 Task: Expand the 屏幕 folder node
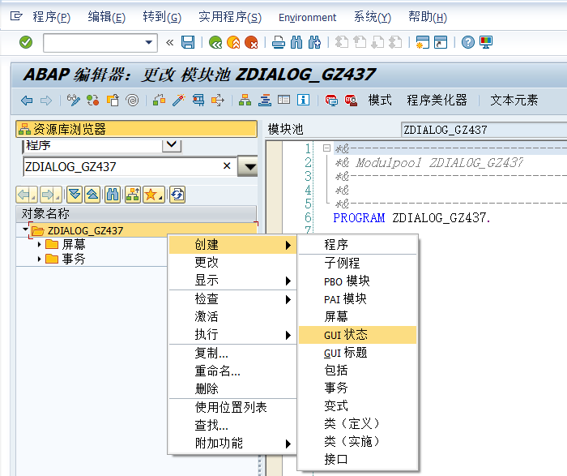(x=39, y=245)
